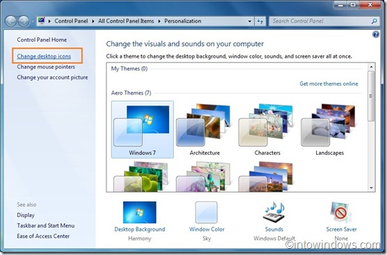Expand the arrow before Control Panel breadcrumb
The width and height of the screenshot is (387, 255).
click(x=49, y=21)
